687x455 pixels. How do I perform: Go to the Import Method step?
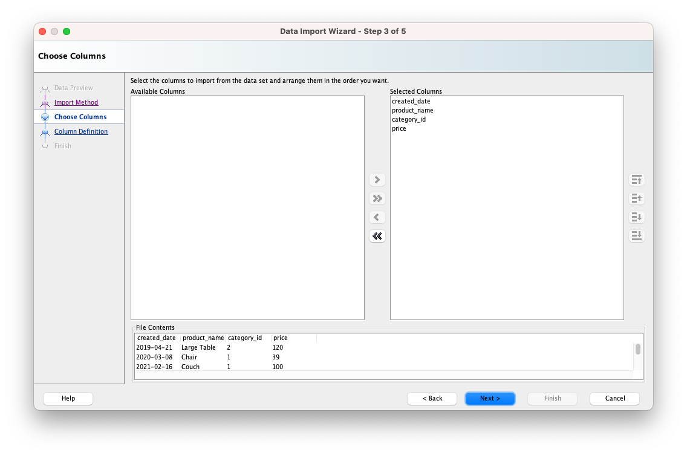[76, 102]
